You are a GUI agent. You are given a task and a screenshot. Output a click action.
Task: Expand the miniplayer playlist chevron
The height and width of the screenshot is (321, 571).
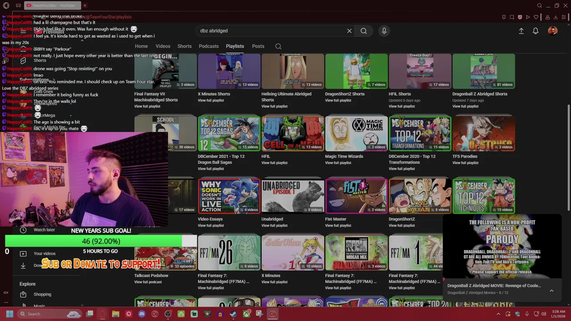tap(551, 291)
